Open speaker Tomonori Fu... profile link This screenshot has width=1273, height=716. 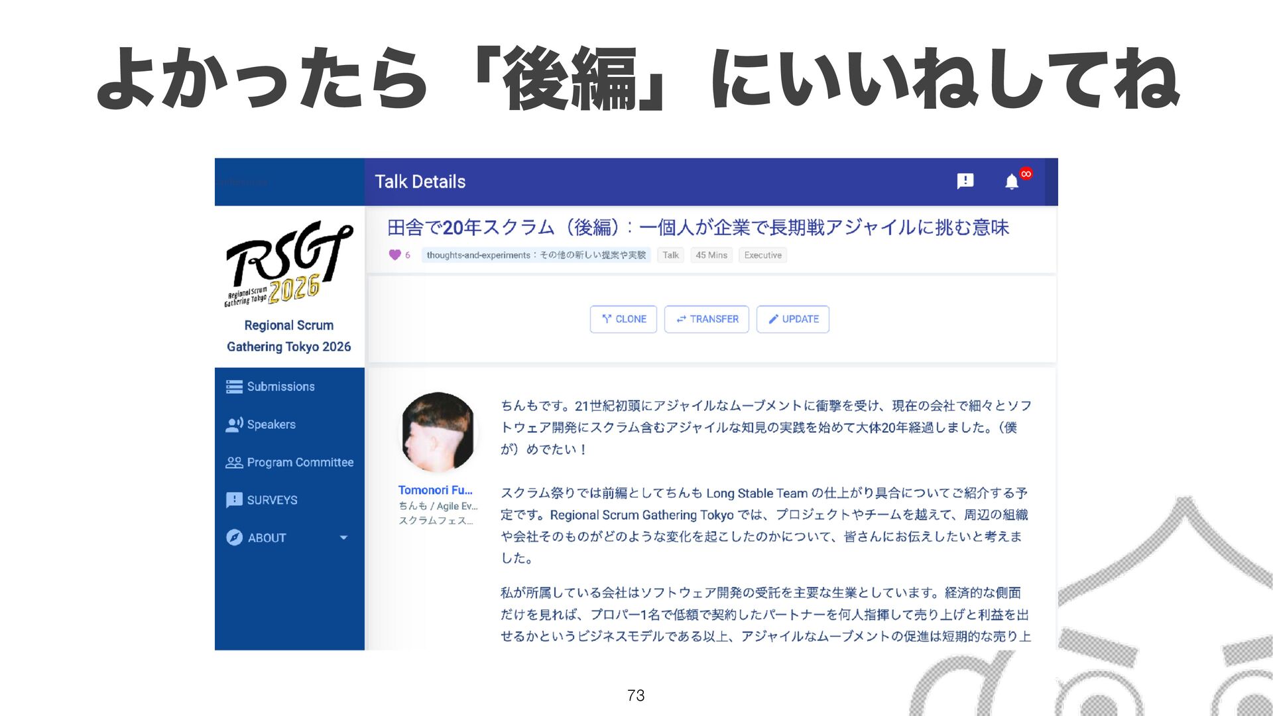pos(435,490)
